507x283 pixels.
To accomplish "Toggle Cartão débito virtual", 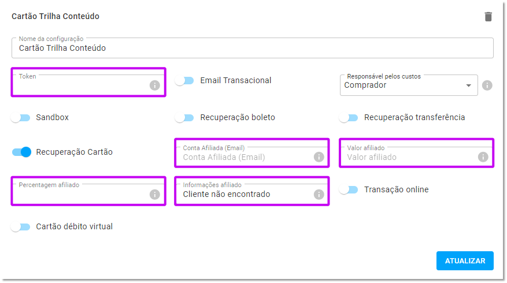I will click(20, 226).
